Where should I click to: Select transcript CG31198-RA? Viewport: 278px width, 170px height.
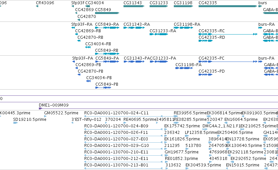(x=183, y=28)
